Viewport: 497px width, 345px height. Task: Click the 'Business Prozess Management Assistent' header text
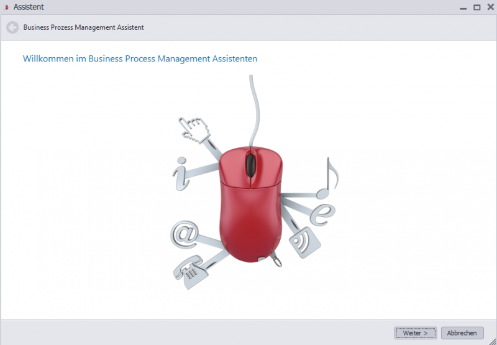click(x=84, y=27)
